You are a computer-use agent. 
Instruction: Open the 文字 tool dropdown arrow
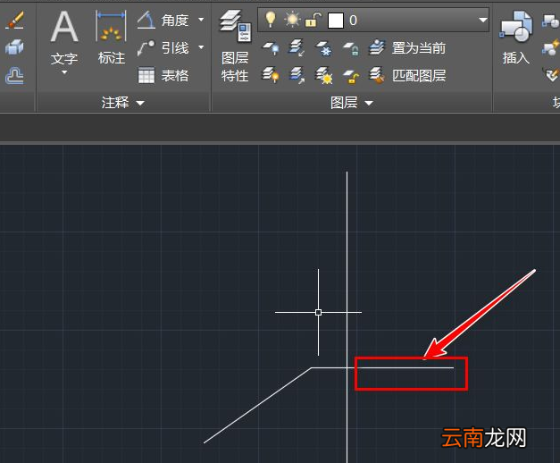[x=64, y=72]
